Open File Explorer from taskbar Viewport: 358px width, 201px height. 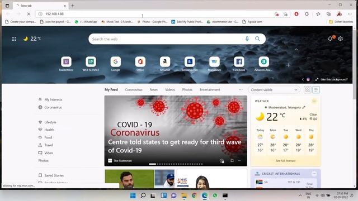point(184,195)
